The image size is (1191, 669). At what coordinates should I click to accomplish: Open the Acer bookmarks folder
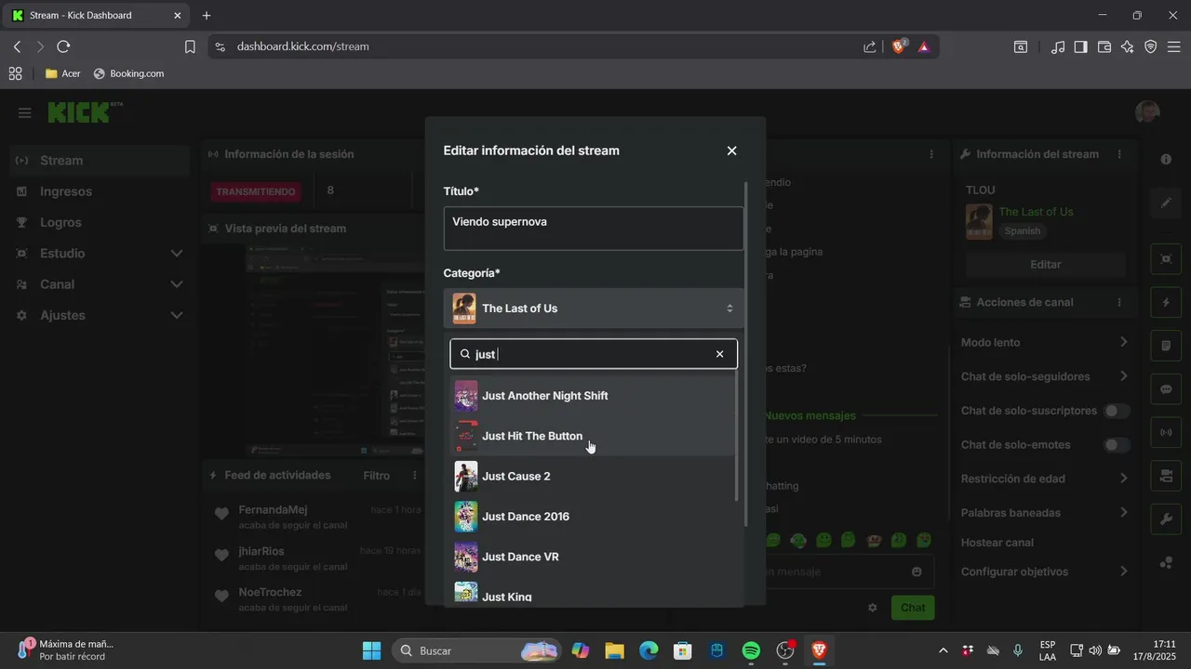[63, 73]
